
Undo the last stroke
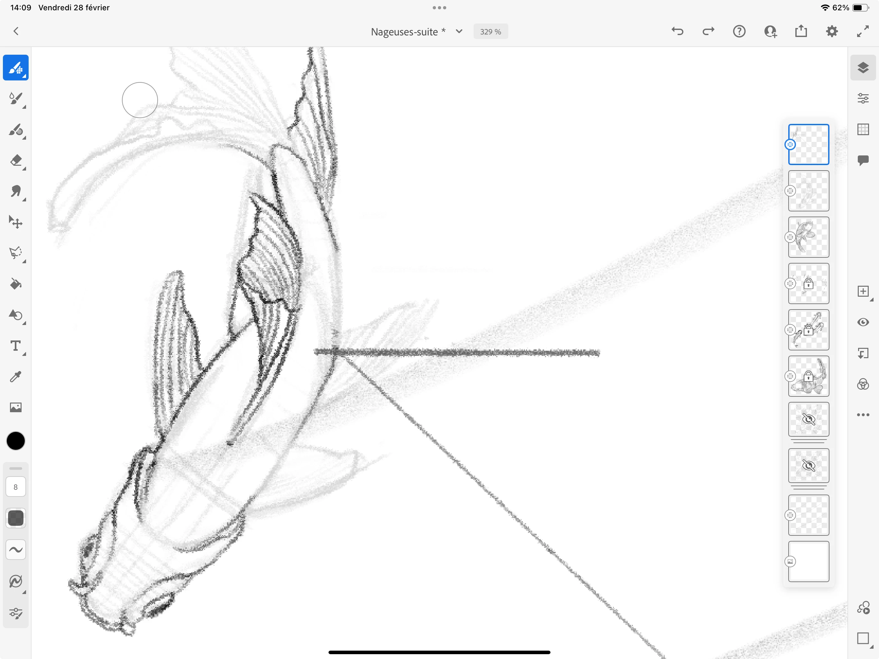[x=678, y=32]
